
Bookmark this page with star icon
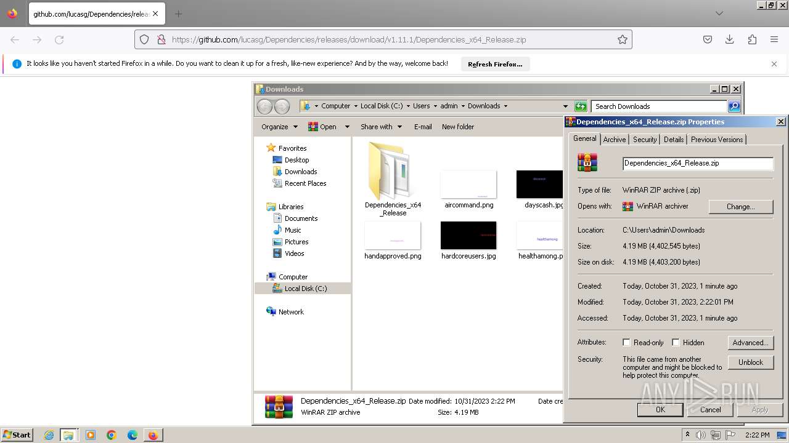(623, 39)
